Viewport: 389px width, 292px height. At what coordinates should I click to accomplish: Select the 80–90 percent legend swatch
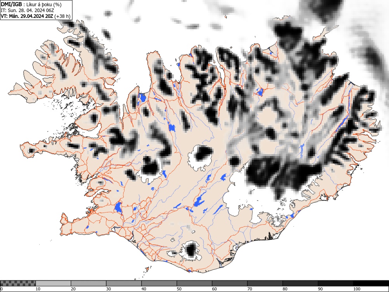coord(300,283)
